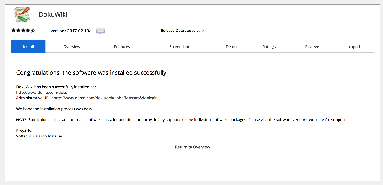View the Screenshots tab
This screenshot has height=185, width=383.
180,47
